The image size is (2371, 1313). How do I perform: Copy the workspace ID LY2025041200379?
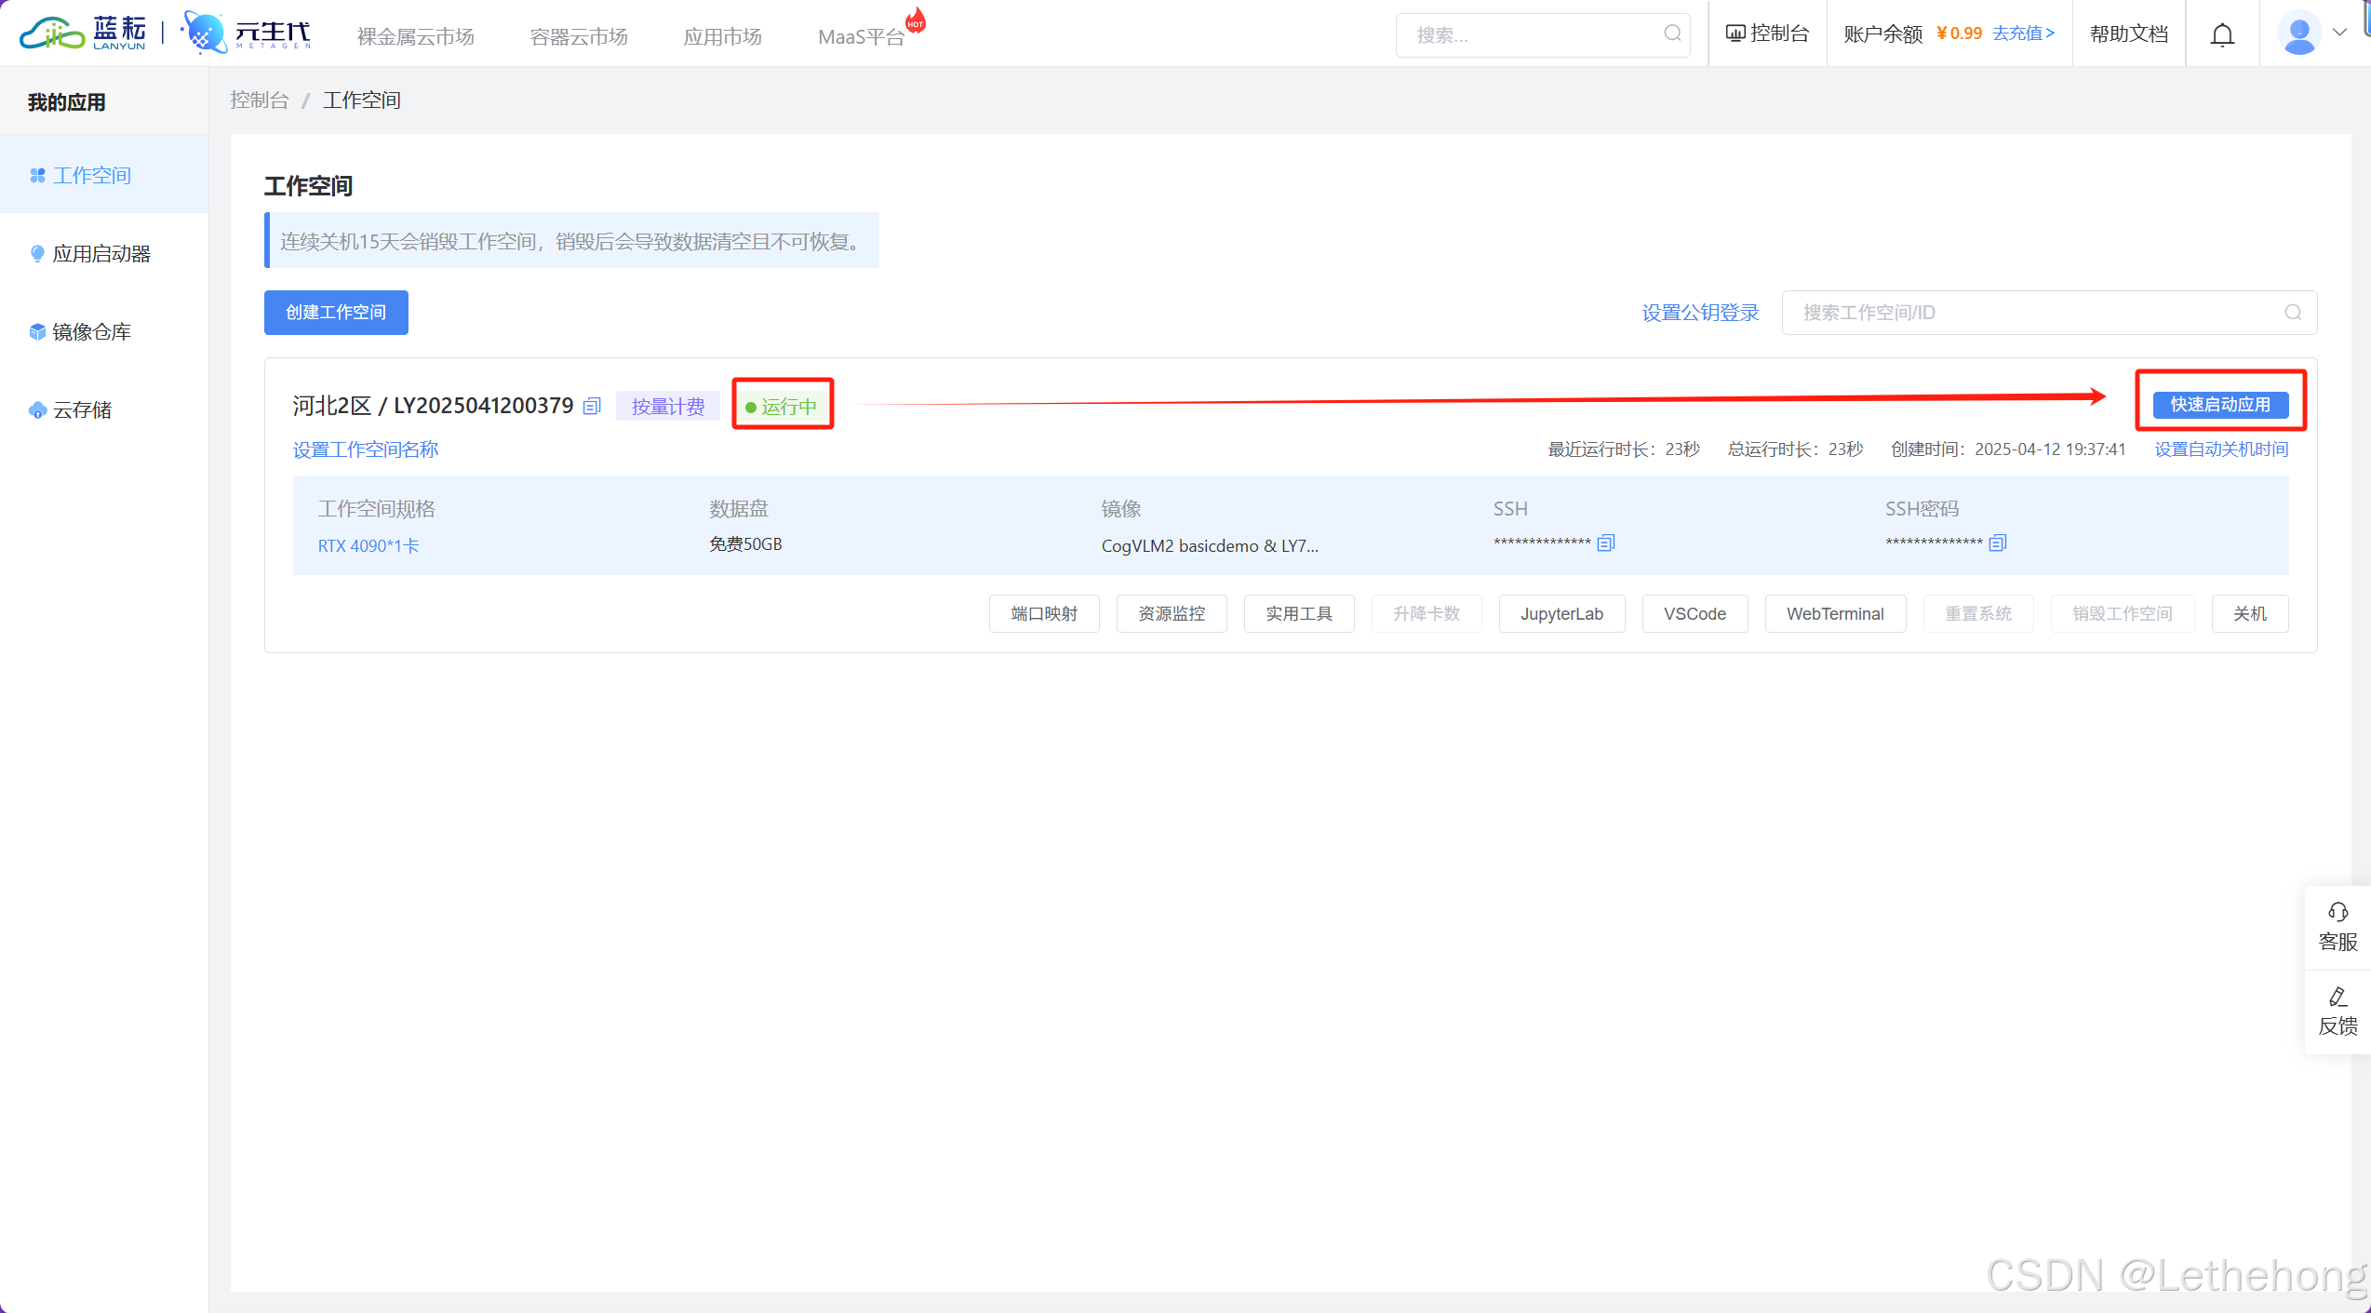592,406
